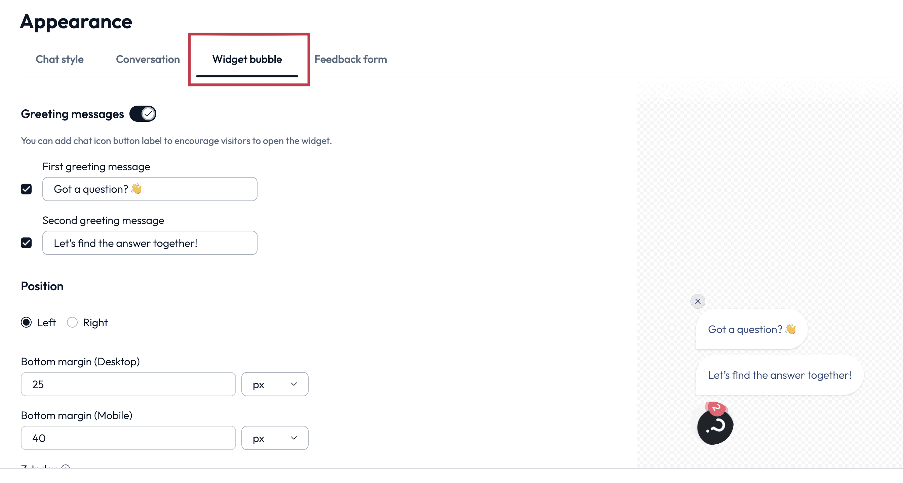Open the Feedback form tab
This screenshot has width=903, height=483.
click(351, 59)
